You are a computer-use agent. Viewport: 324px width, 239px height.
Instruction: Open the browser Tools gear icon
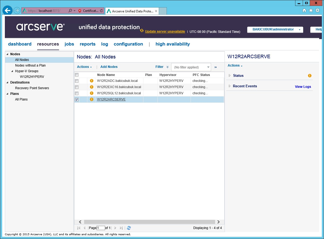click(318, 11)
